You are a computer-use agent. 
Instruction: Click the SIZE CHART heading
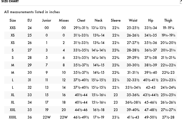10,1
